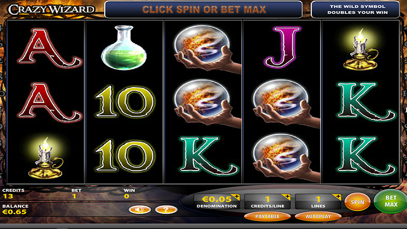407x229 pixels.
Task: Click the green K on the third reel
Action: (209, 157)
